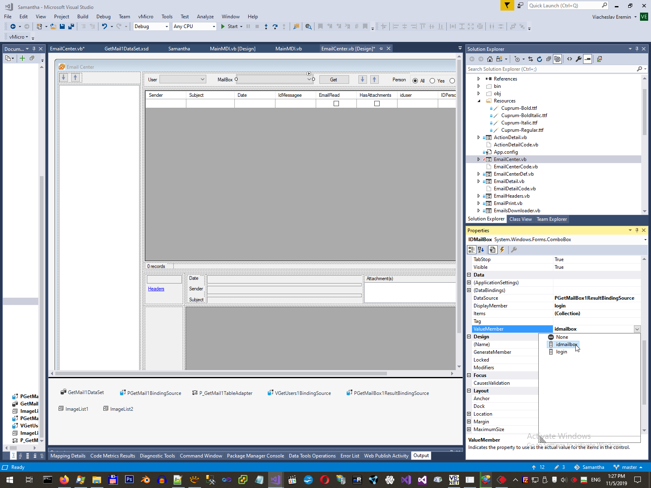
Task: Select login in the ValueMember list
Action: click(561, 352)
